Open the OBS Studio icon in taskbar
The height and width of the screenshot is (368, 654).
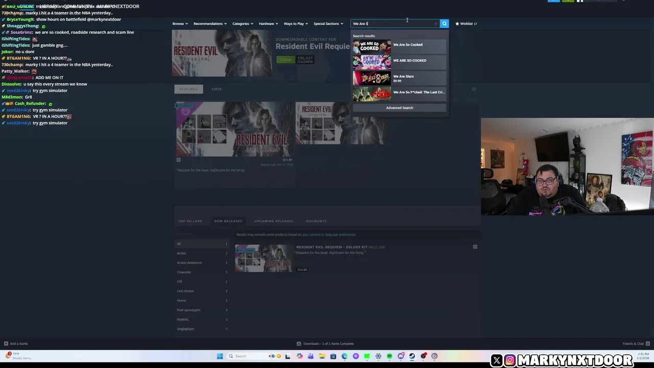click(x=424, y=356)
